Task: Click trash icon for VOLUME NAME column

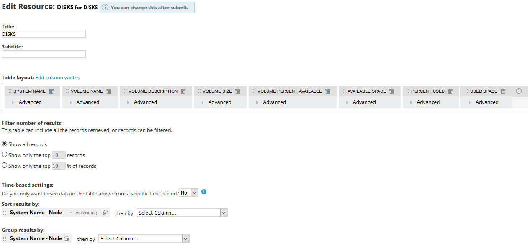Action: pos(109,91)
